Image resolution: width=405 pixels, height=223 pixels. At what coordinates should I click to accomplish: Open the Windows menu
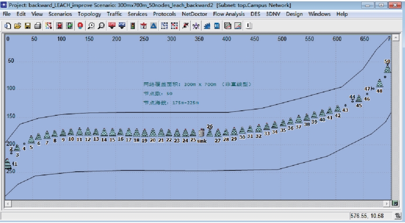tap(319, 14)
